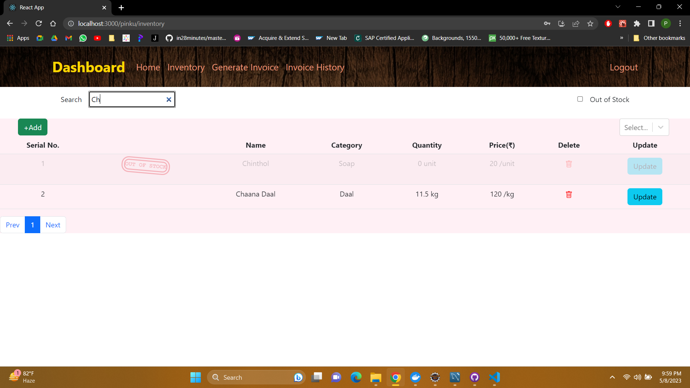This screenshot has width=690, height=388.
Task: Go to the Next page of results
Action: click(53, 225)
